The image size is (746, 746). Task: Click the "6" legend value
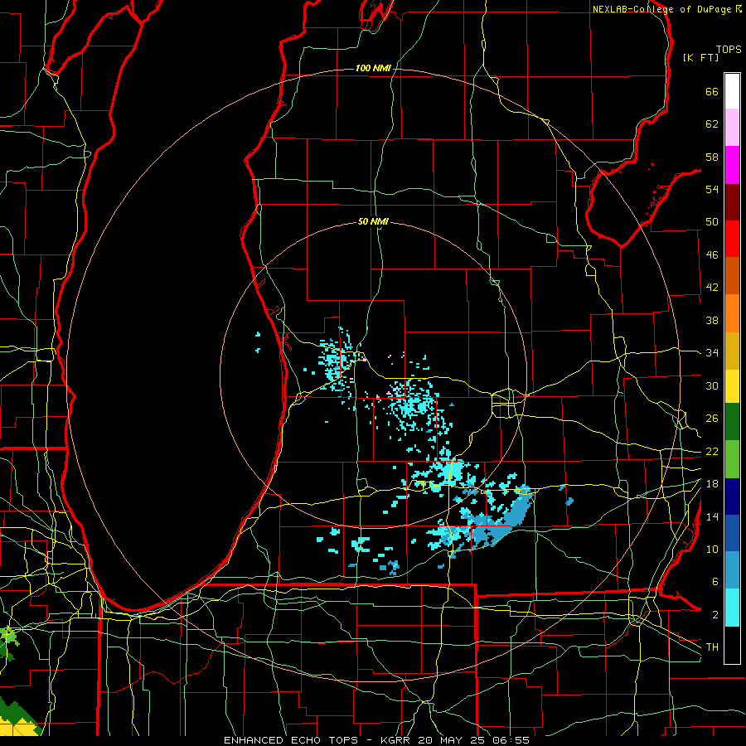pos(715,582)
